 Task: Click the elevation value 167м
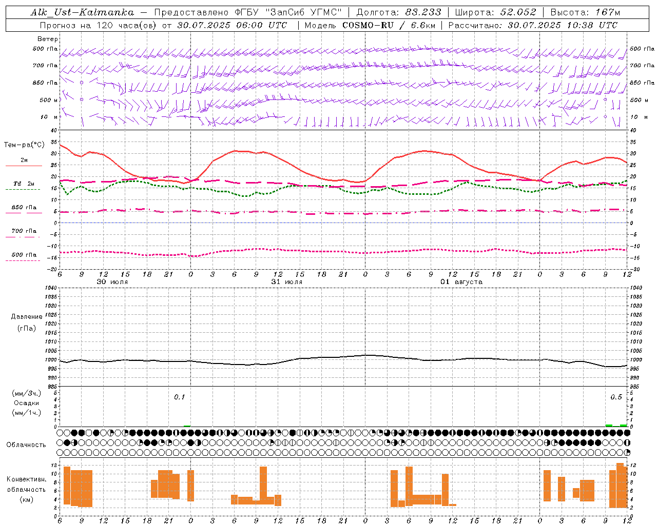[608, 12]
